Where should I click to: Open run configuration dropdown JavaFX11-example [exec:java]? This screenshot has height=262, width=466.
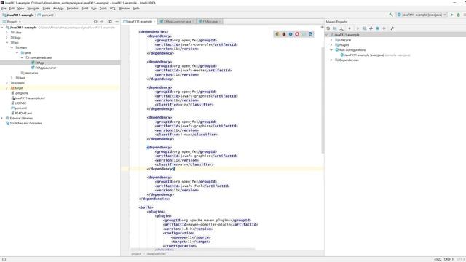point(422,15)
